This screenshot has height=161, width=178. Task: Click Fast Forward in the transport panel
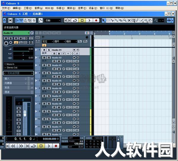[21, 146]
